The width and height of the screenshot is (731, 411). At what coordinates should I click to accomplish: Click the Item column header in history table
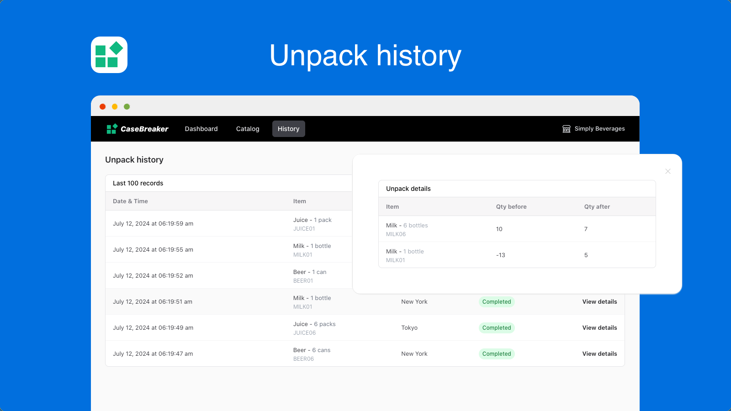(x=300, y=201)
